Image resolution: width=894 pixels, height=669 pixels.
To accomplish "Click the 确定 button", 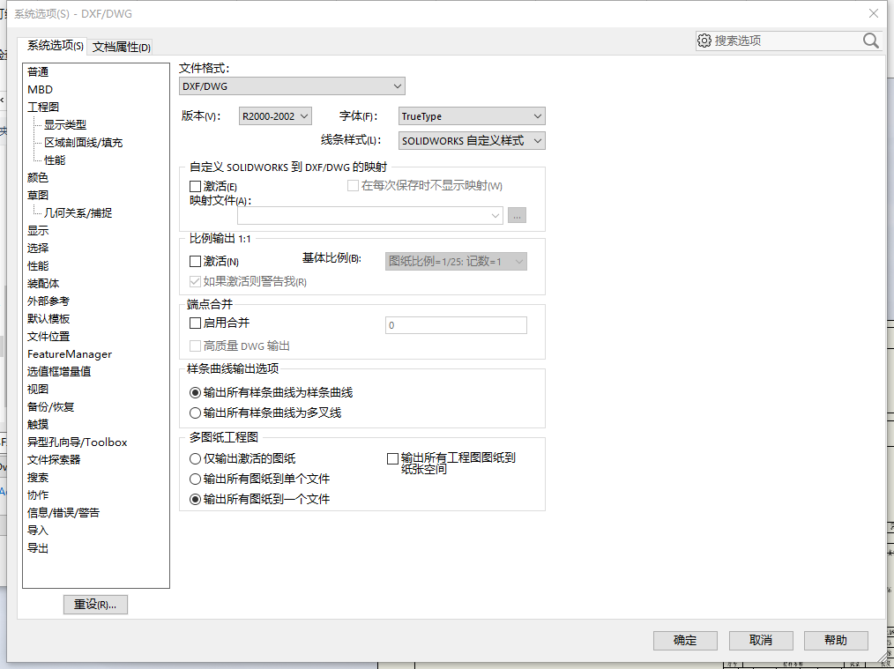I will (x=685, y=641).
